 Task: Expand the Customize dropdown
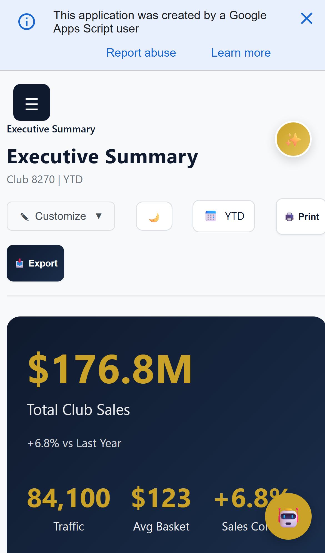[x=61, y=216]
